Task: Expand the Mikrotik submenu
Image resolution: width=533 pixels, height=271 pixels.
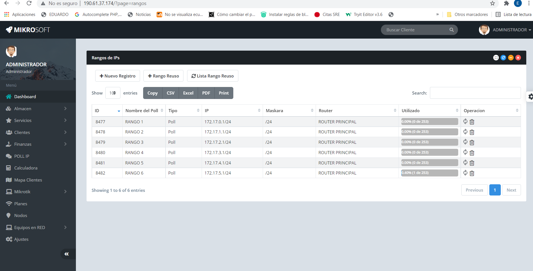Action: click(38, 192)
